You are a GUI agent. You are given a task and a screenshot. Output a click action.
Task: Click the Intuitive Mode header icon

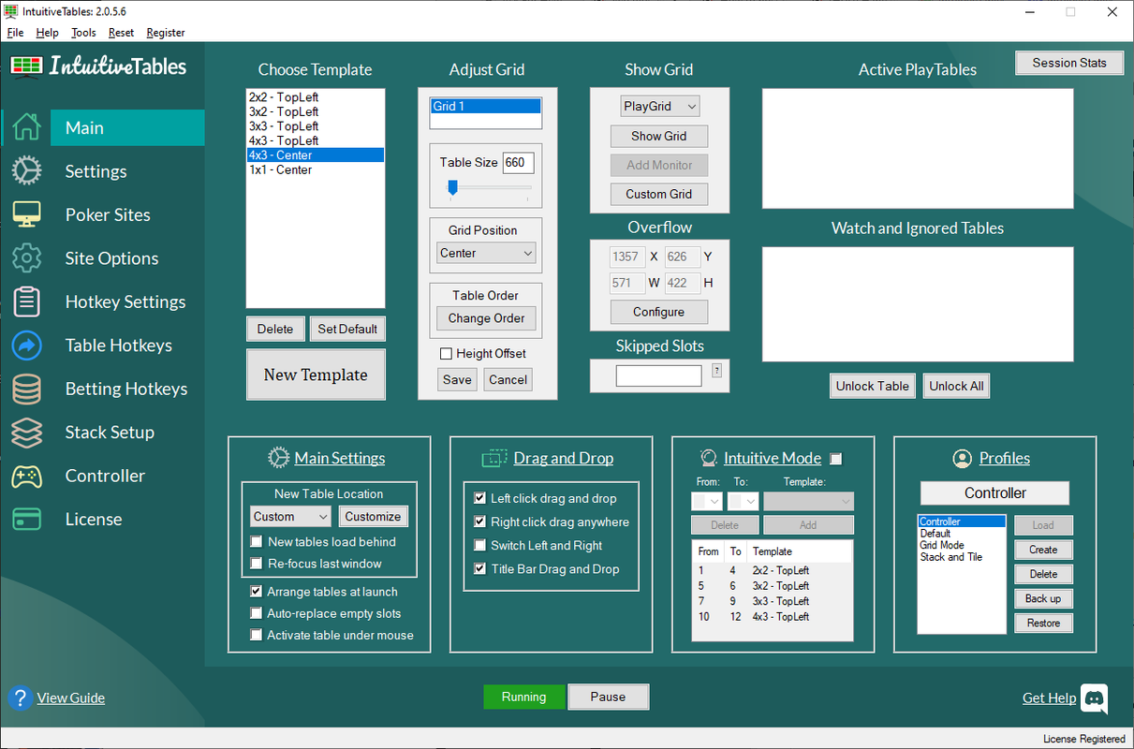pos(709,458)
